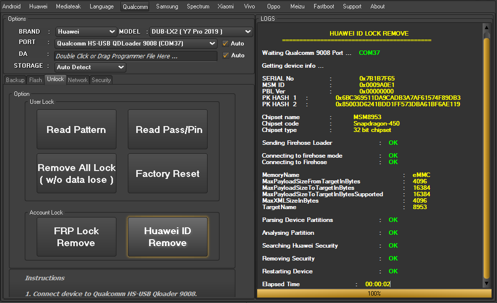The width and height of the screenshot is (497, 303).
Task: Open the About menu
Action: tap(378, 6)
